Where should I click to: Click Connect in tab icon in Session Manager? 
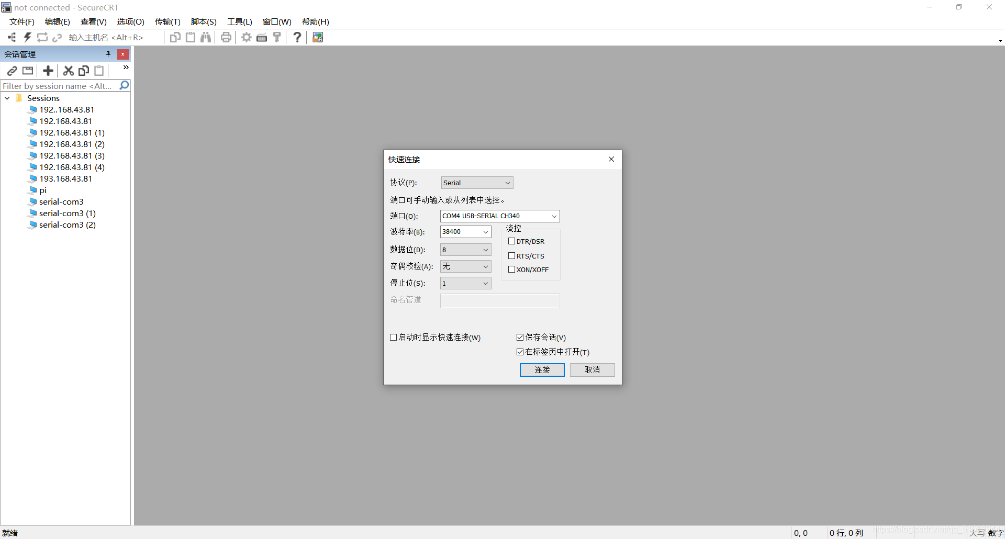point(28,71)
